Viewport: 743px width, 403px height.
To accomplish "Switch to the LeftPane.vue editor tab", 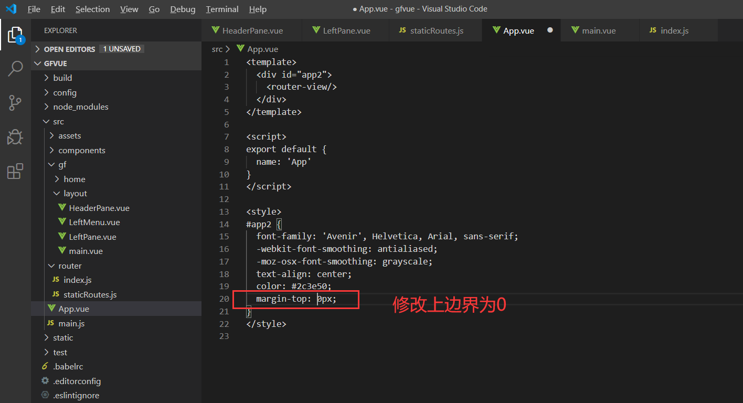I will point(346,30).
